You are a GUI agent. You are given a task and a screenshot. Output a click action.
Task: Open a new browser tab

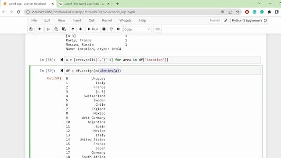117,4
